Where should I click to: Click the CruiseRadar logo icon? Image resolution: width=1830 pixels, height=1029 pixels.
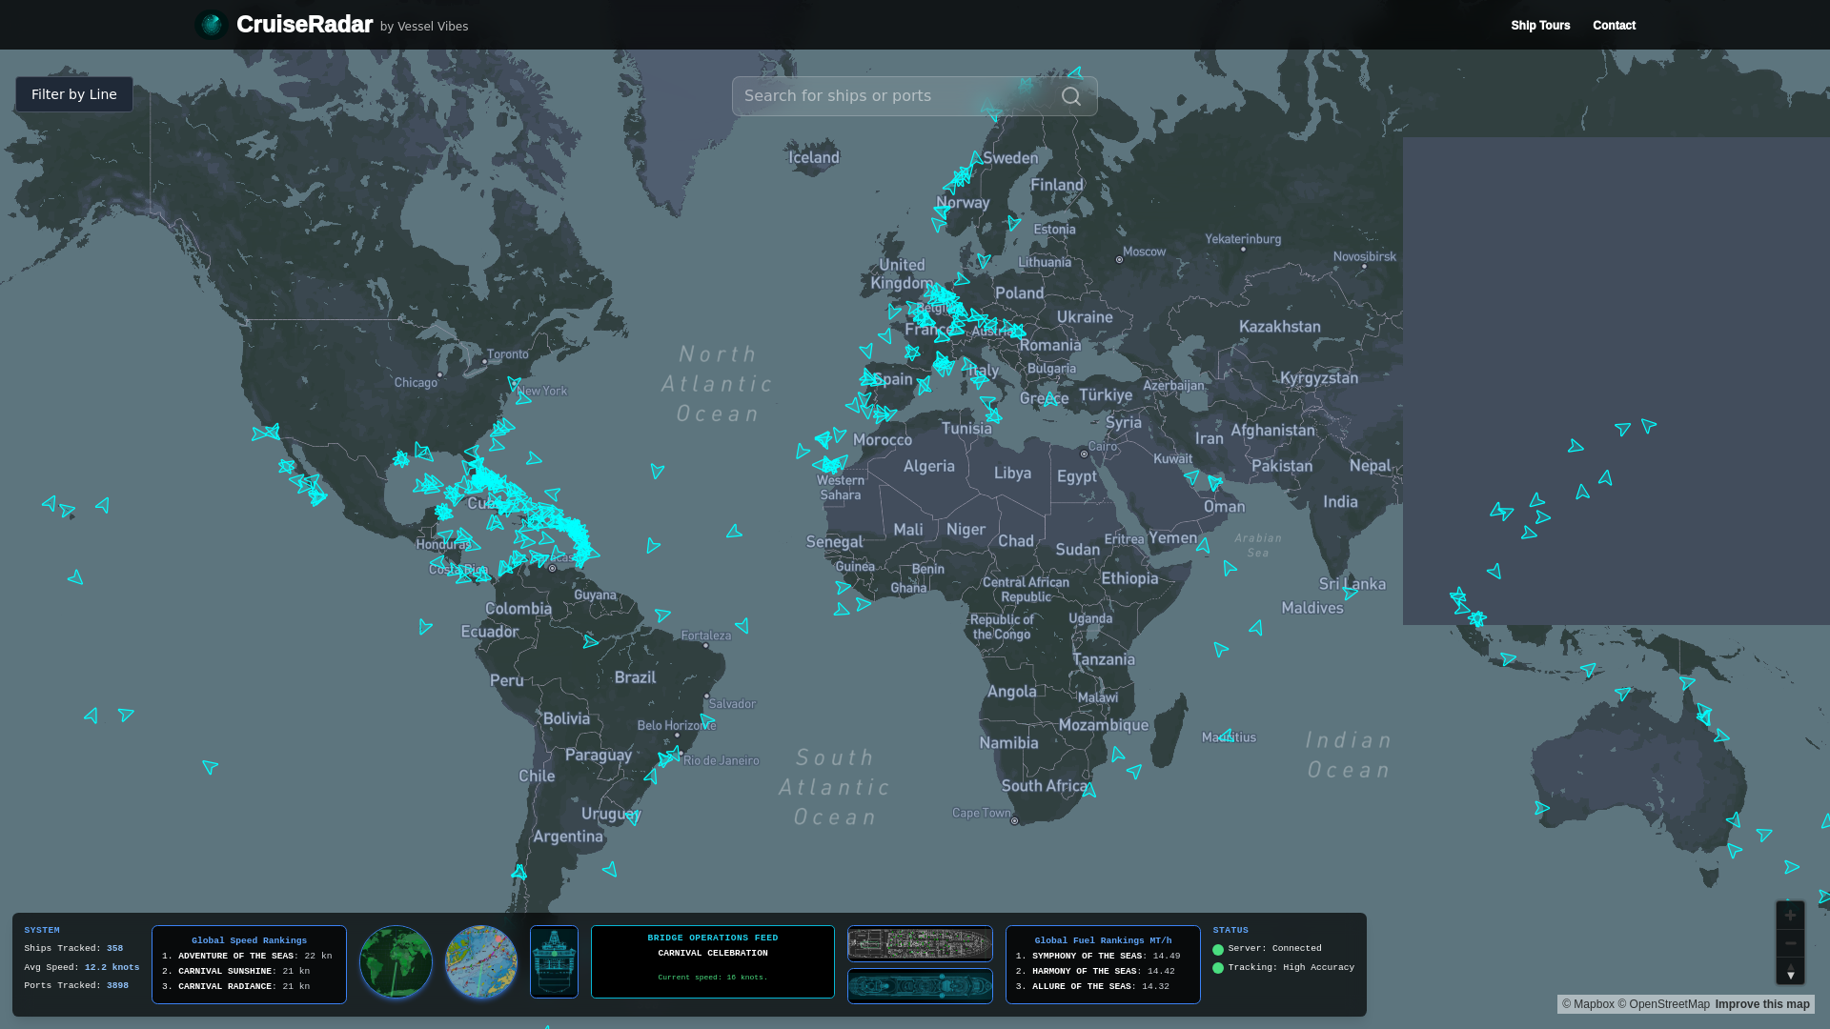pos(211,25)
